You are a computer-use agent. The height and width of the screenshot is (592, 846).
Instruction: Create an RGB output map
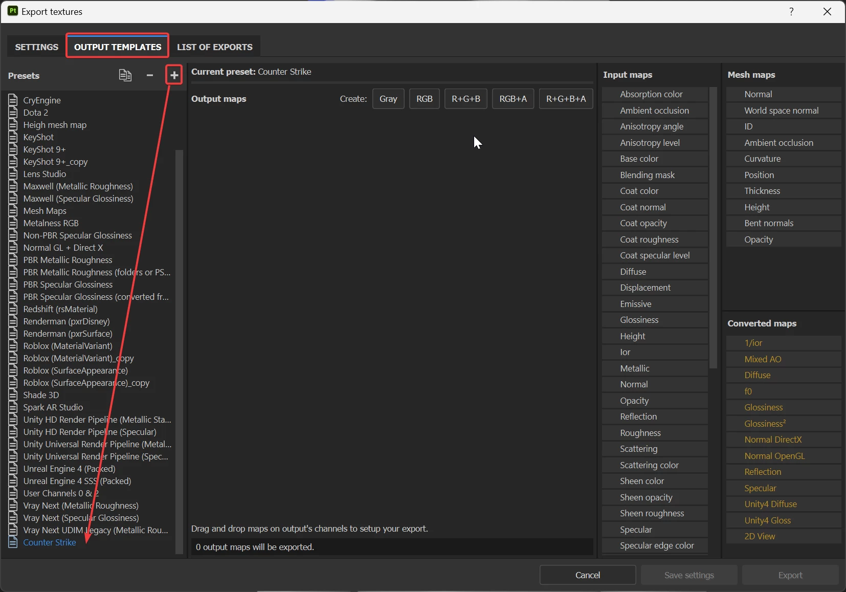click(425, 99)
